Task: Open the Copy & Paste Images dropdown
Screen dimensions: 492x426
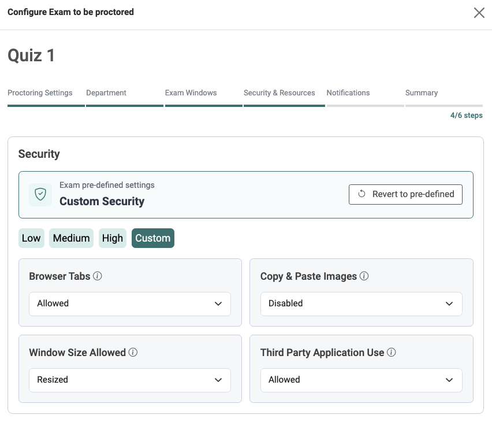Action: coord(361,304)
